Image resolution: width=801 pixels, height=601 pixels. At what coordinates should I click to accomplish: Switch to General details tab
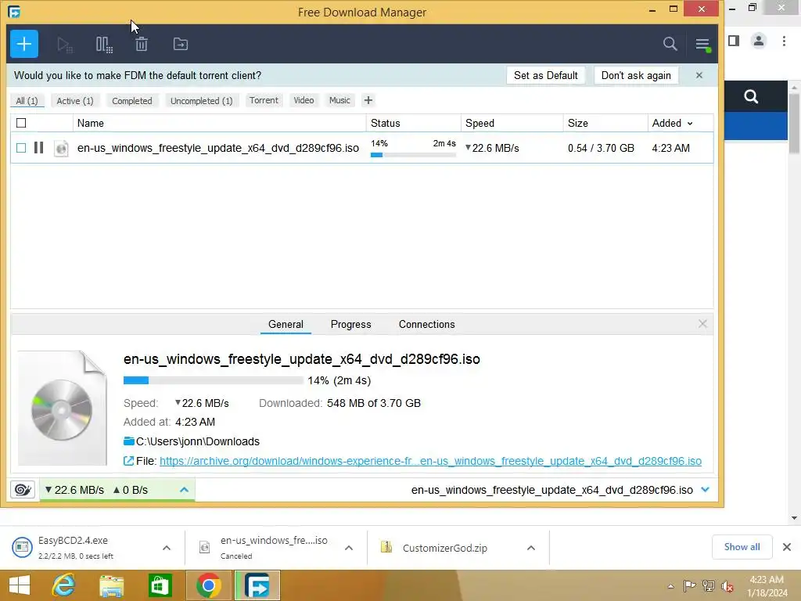pyautogui.click(x=286, y=325)
